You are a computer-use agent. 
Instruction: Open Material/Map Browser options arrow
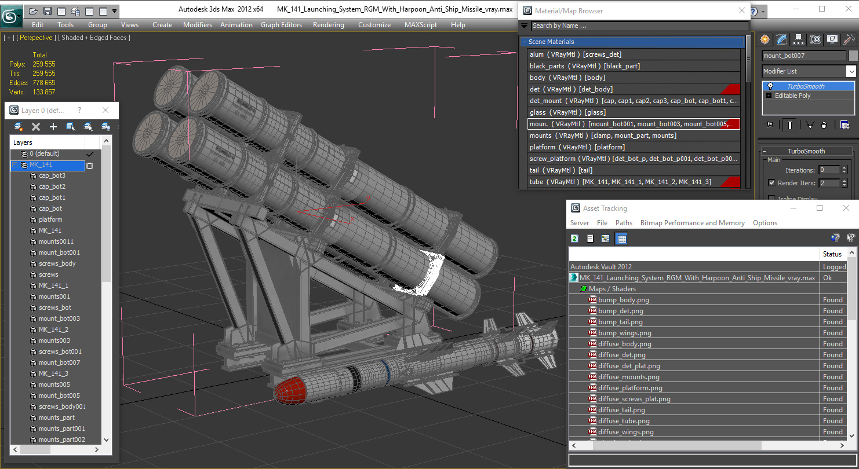tap(524, 25)
